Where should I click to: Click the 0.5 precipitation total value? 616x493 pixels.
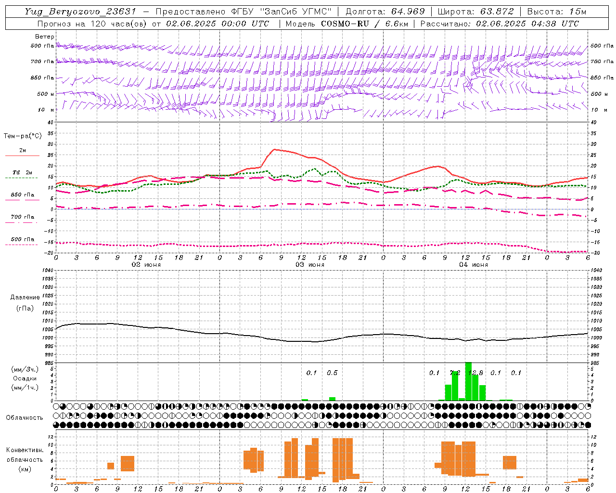(x=332, y=373)
